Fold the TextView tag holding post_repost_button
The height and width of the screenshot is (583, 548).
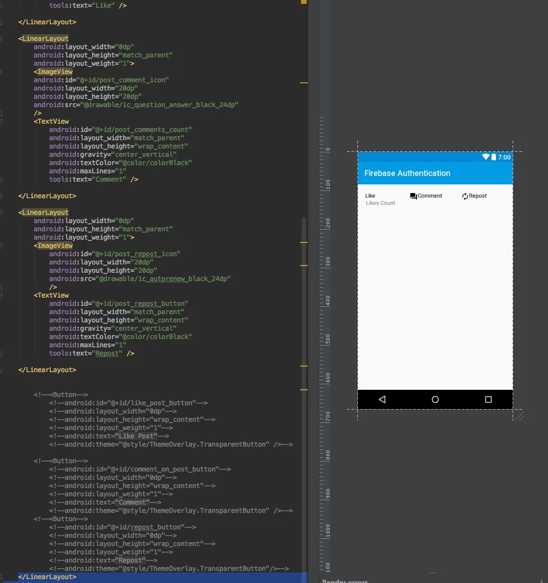(x=1, y=295)
